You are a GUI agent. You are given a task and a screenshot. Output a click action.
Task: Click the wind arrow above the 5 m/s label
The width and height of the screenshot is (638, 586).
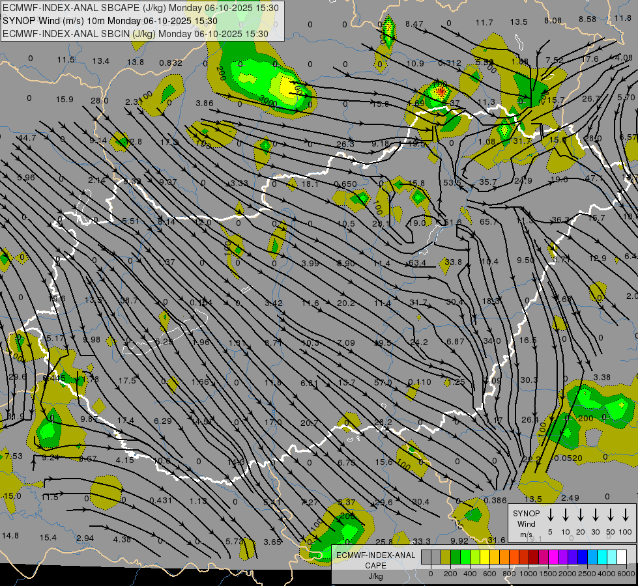point(550,514)
